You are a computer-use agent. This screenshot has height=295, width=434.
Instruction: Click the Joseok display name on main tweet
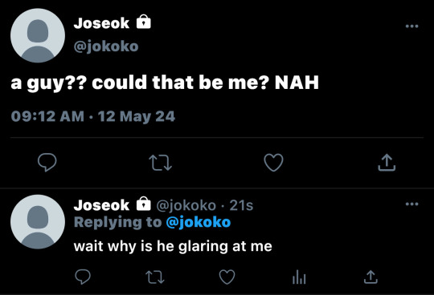tap(101, 23)
